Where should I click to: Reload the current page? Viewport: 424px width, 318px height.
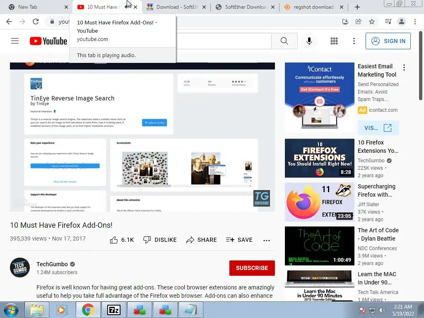coord(36,22)
